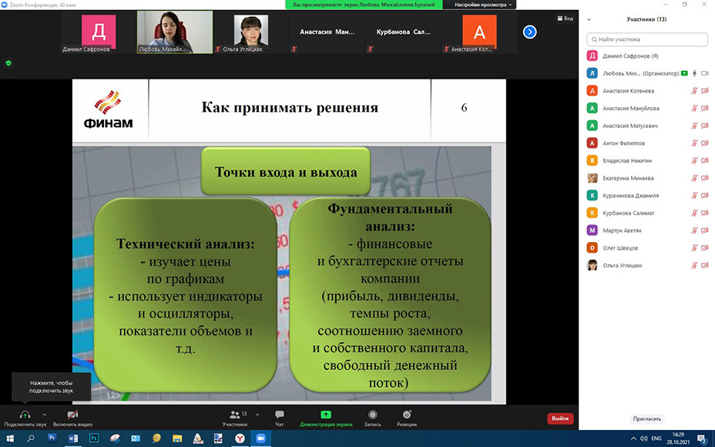Turn on video with the camera icon
This screenshot has height=447, width=715.
pos(72,415)
